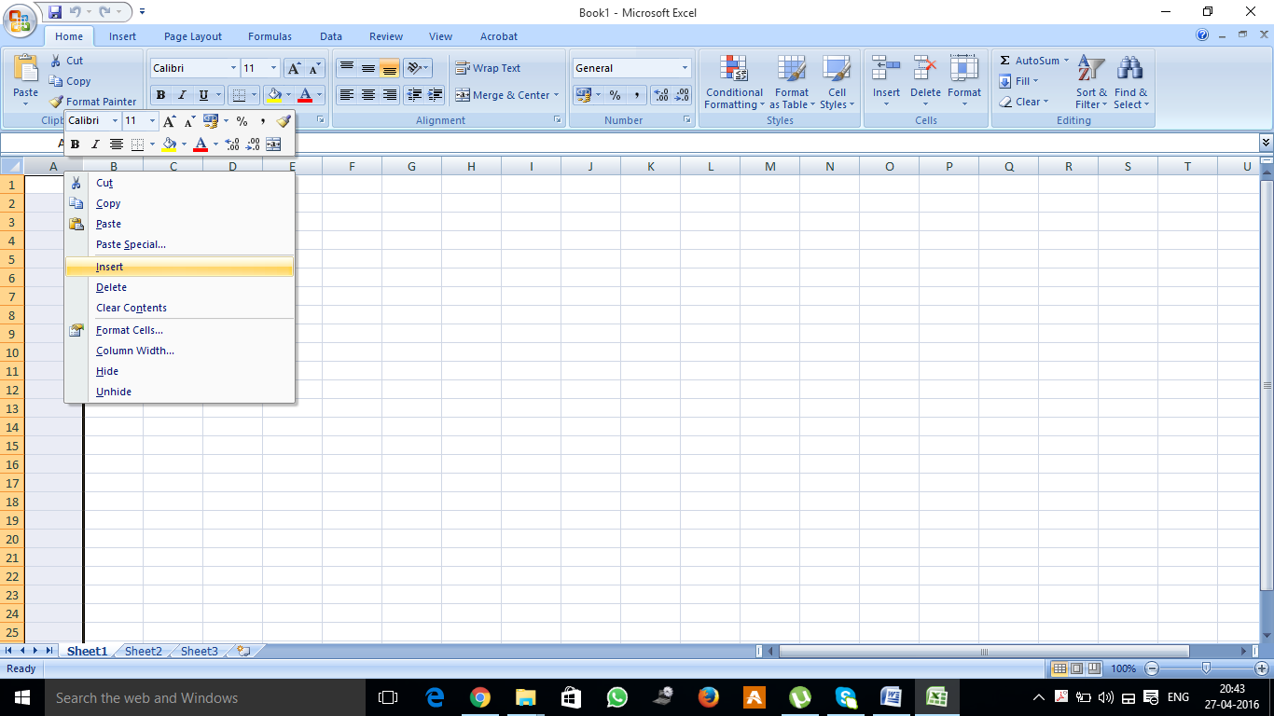Open the Formulas ribbon tab
This screenshot has width=1274, height=716.
(x=270, y=36)
